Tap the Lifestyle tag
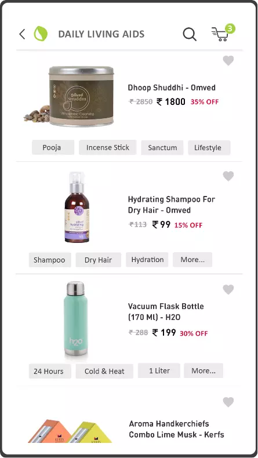Viewport: 258px width, 458px height. coord(209,147)
